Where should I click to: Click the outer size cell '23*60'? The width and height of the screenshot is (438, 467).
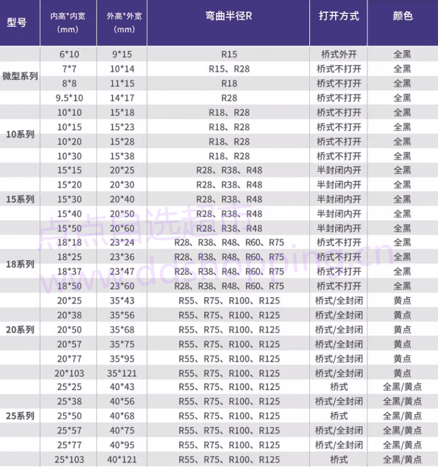122,286
